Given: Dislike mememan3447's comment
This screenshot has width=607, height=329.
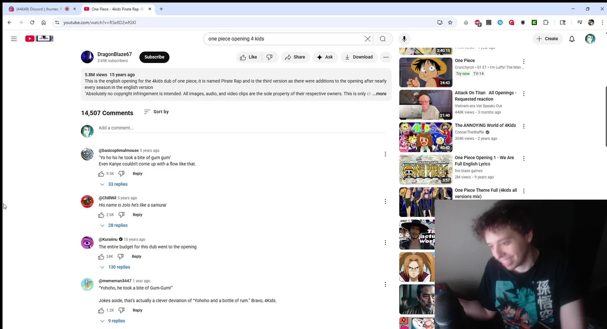Looking at the screenshot, I should [x=121, y=310].
